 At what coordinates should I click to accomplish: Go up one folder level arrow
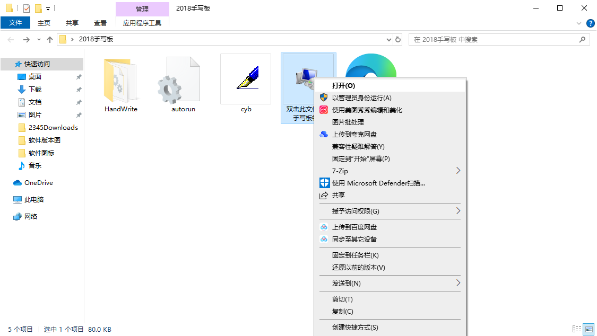click(50, 40)
